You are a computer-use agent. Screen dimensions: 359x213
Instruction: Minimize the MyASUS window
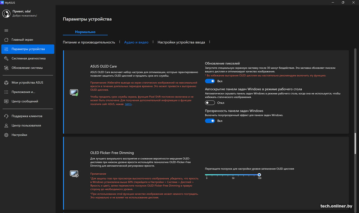click(x=333, y=3)
